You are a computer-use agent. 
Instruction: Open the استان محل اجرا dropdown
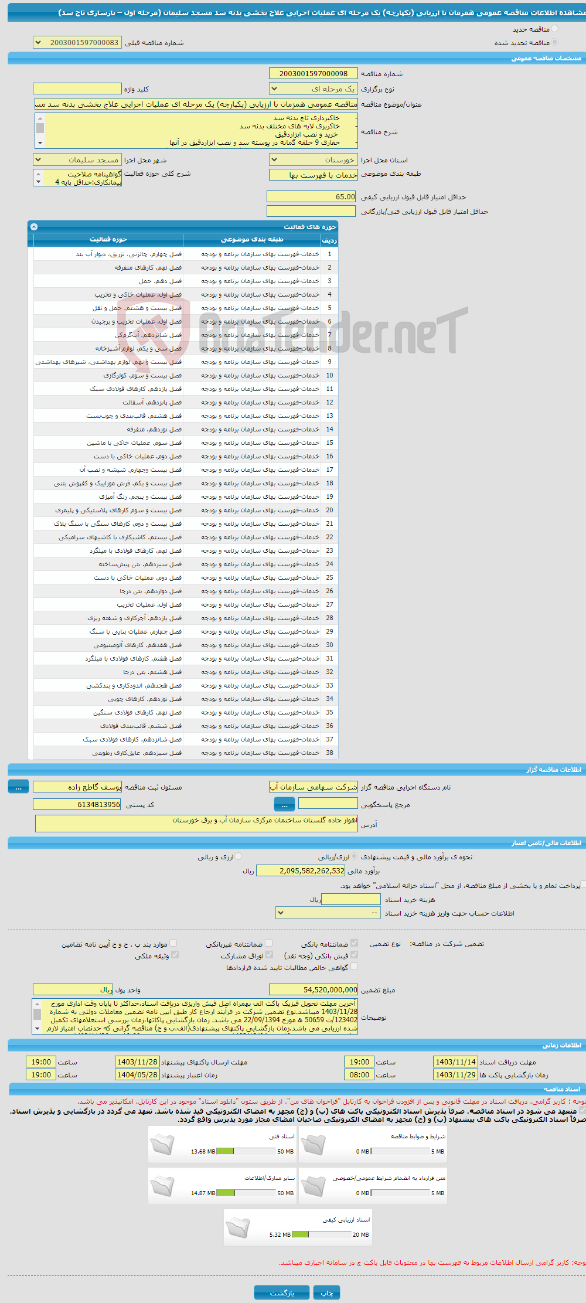(x=314, y=159)
